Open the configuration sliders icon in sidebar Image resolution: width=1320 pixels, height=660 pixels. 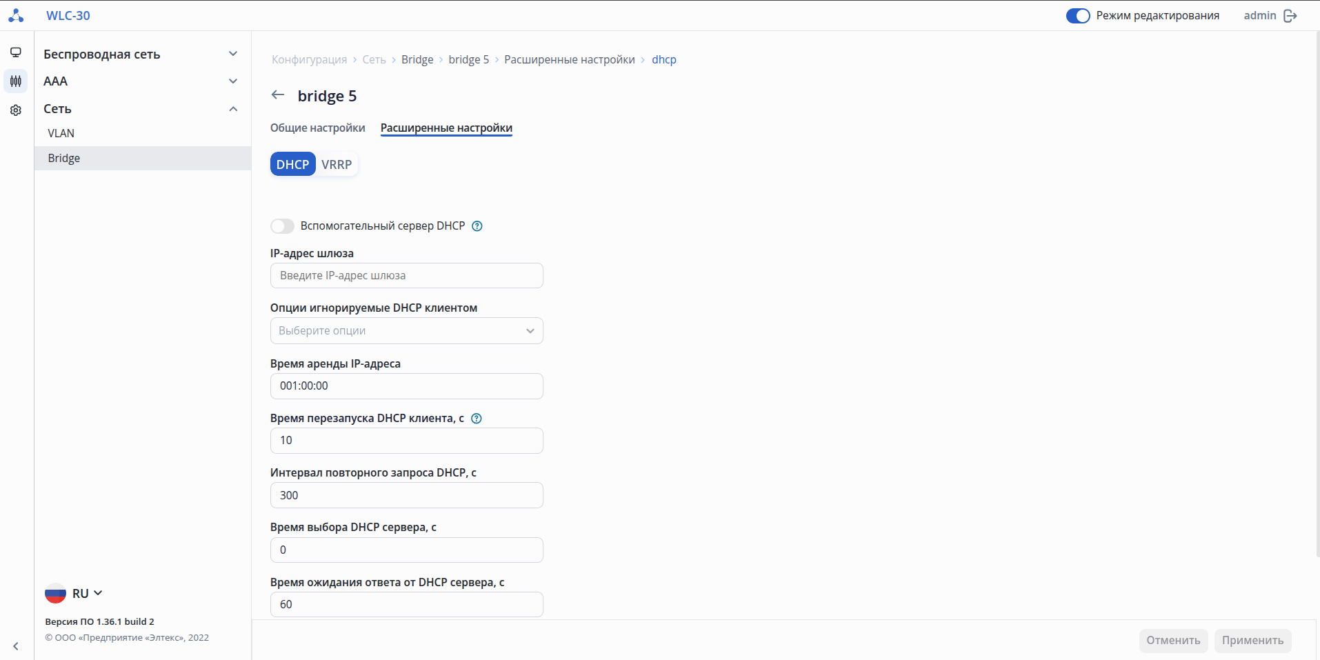pyautogui.click(x=16, y=81)
